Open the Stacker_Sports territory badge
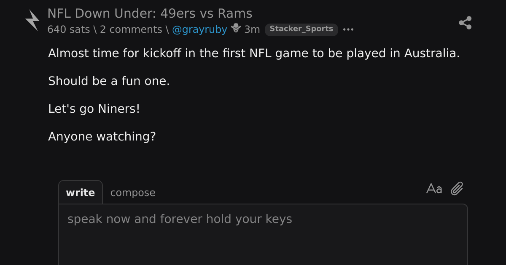Viewport: 506px width, 265px height. (x=301, y=29)
